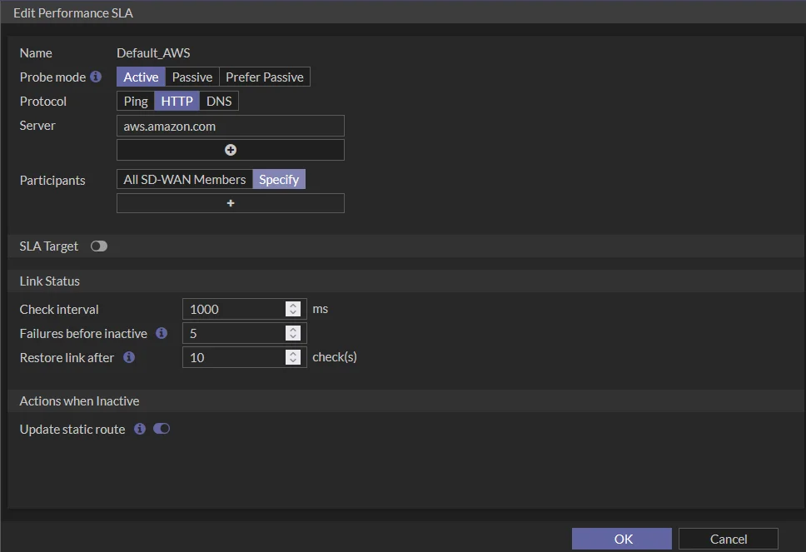Select Specify participants option

click(x=279, y=179)
